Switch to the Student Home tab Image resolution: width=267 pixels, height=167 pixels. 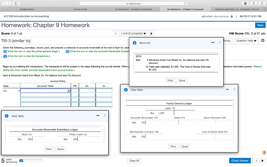pos(27,9)
